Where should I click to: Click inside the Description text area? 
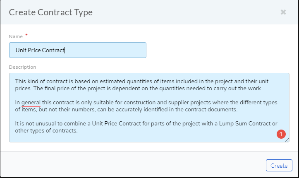149,108
